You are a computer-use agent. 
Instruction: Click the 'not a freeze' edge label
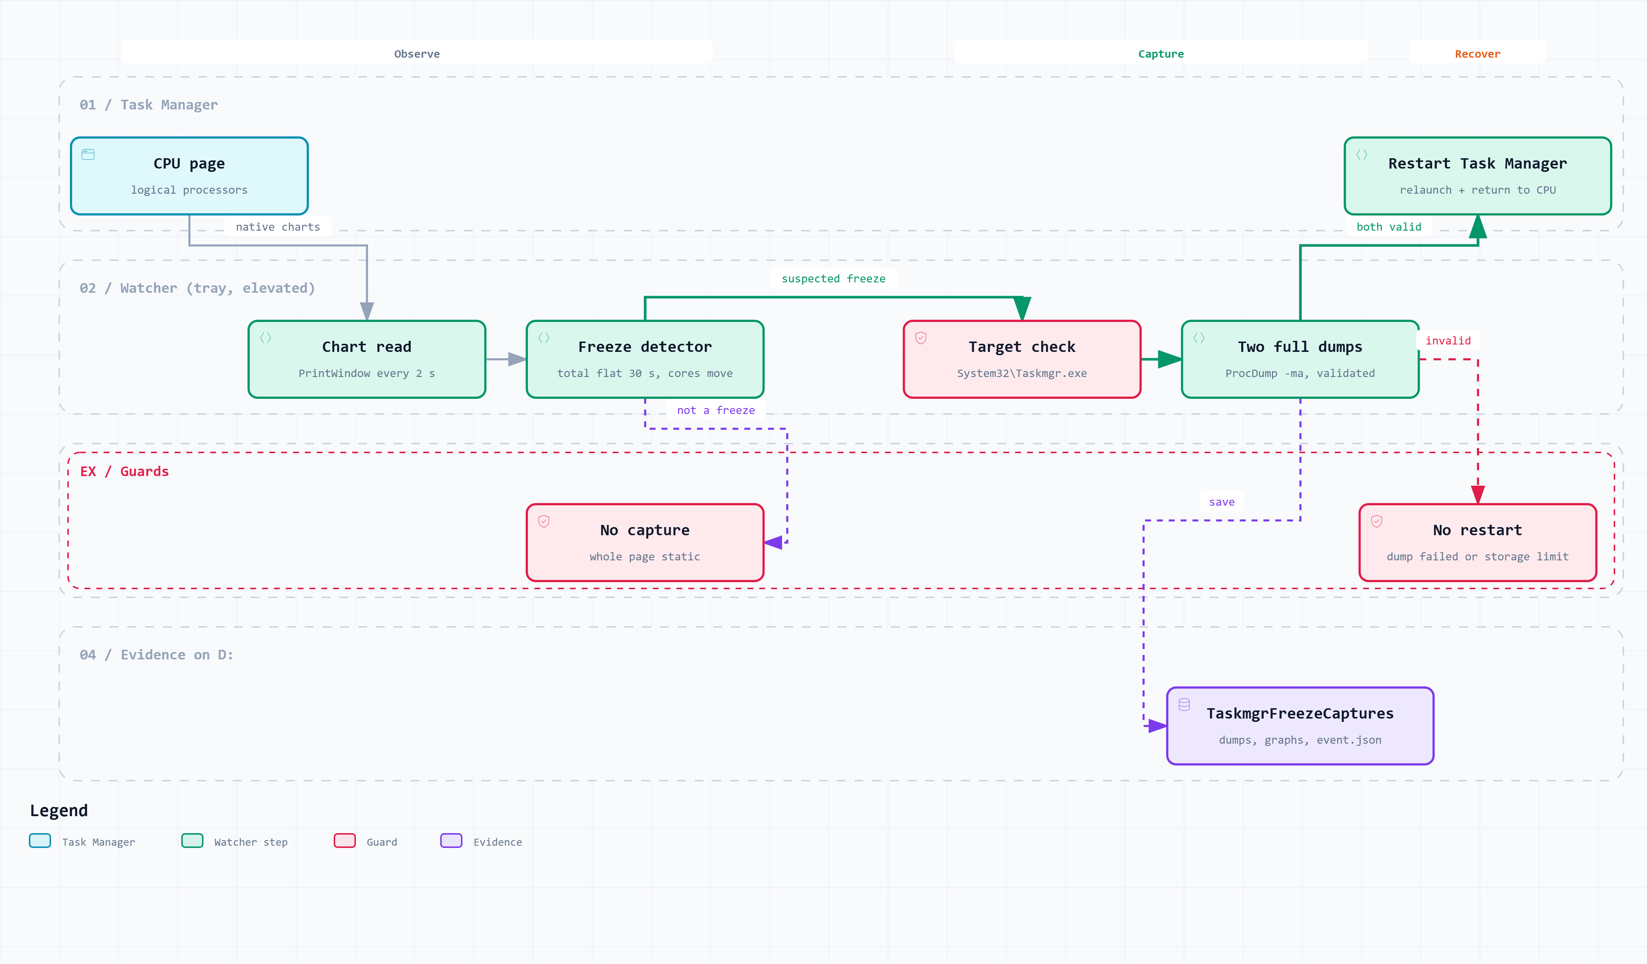point(715,410)
